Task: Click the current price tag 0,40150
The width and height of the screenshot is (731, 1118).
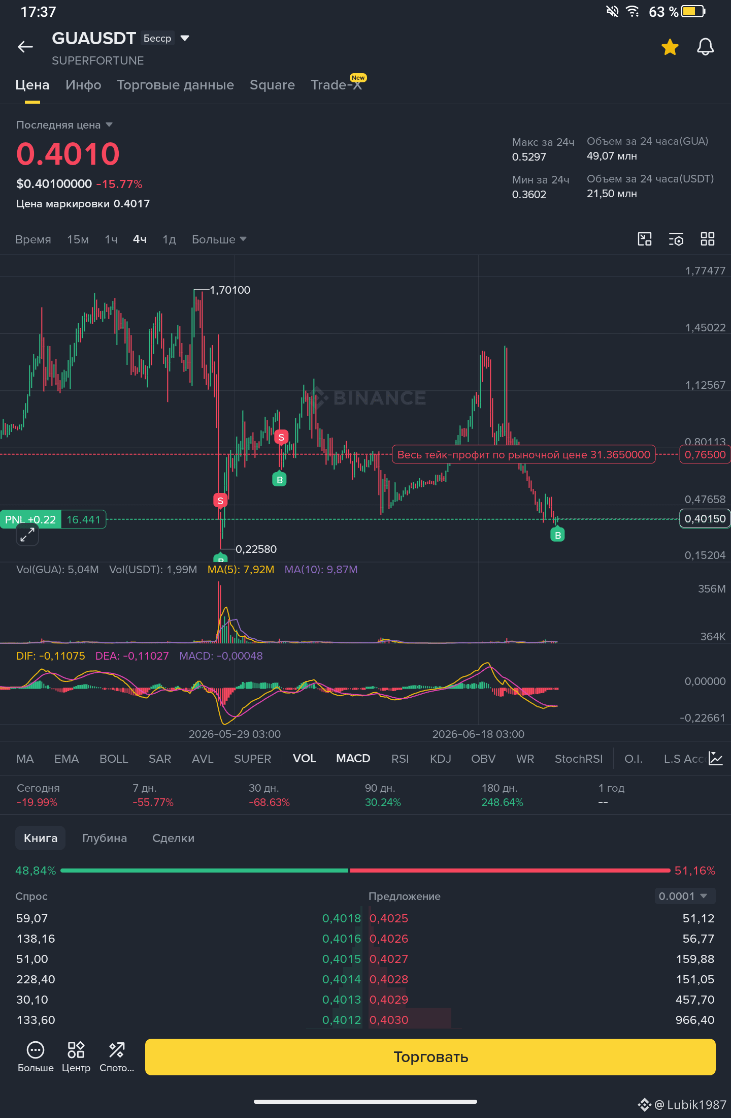Action: 705,519
